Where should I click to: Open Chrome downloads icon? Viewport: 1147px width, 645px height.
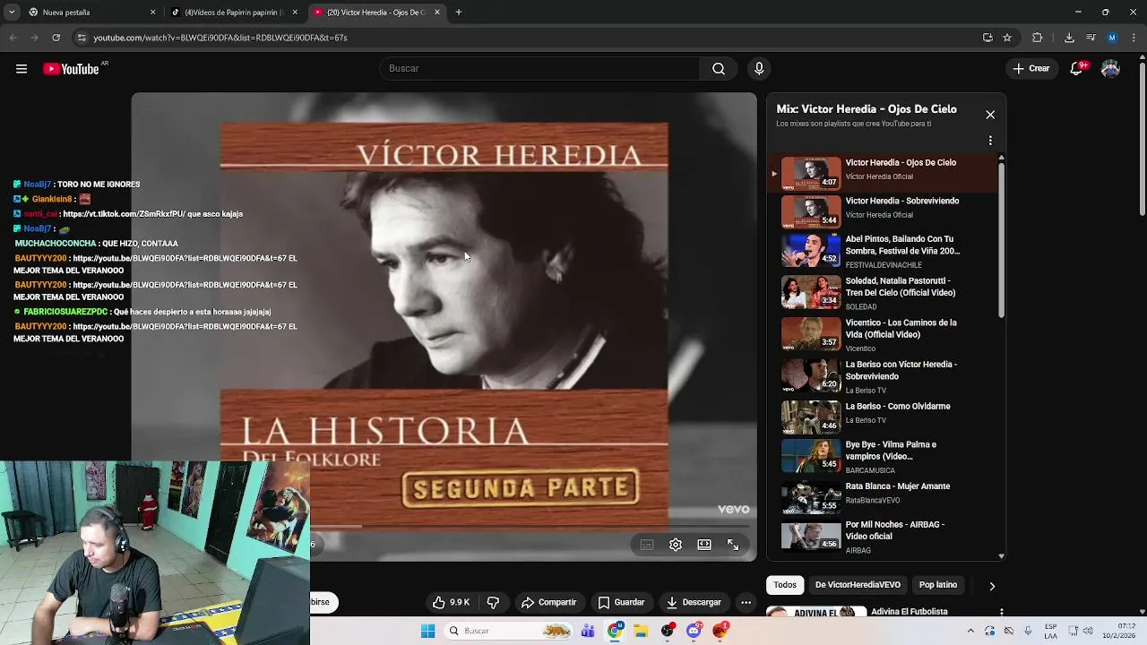(x=1069, y=38)
